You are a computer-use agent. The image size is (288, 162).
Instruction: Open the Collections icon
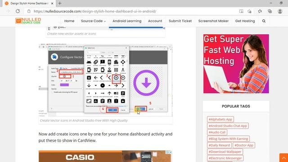point(270,11)
